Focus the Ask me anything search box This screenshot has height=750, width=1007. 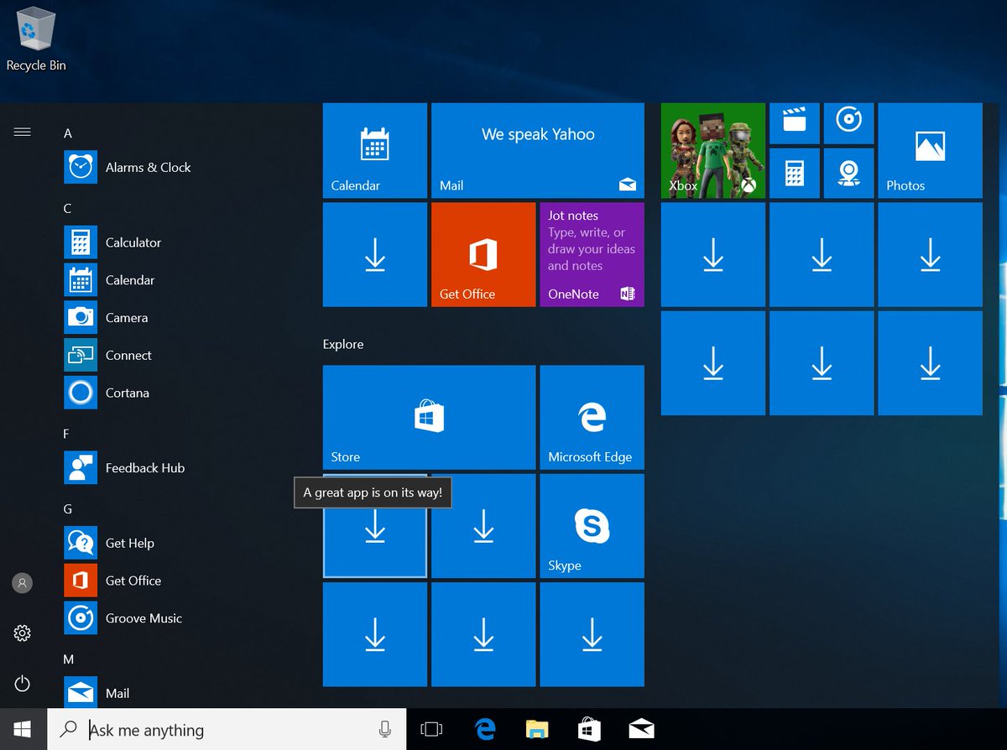[227, 729]
